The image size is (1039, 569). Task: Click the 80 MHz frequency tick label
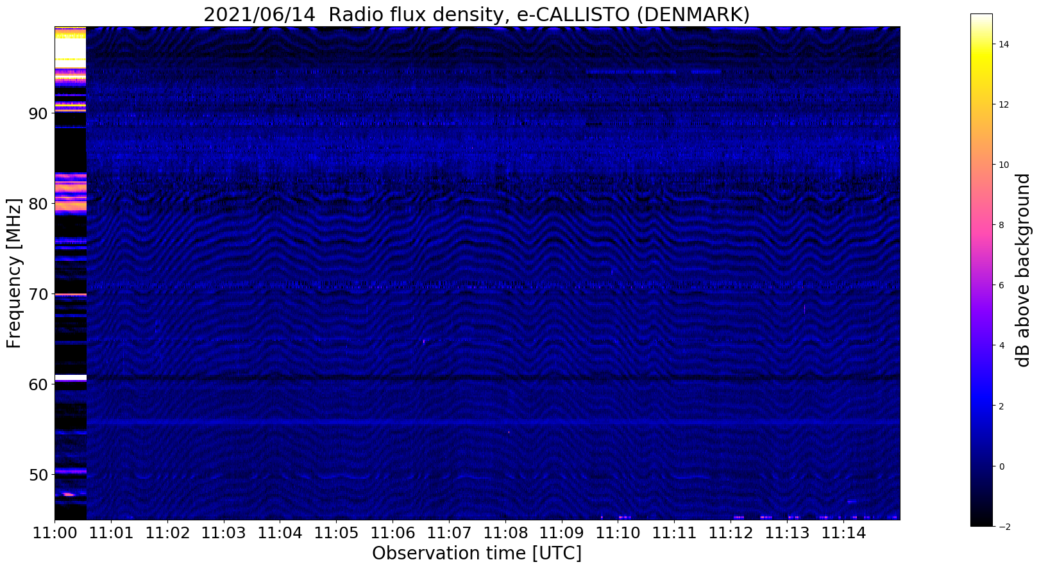click(x=38, y=204)
